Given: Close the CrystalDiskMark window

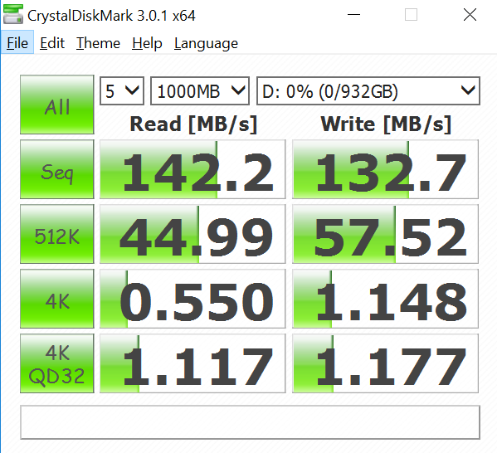Looking at the screenshot, I should click(470, 15).
